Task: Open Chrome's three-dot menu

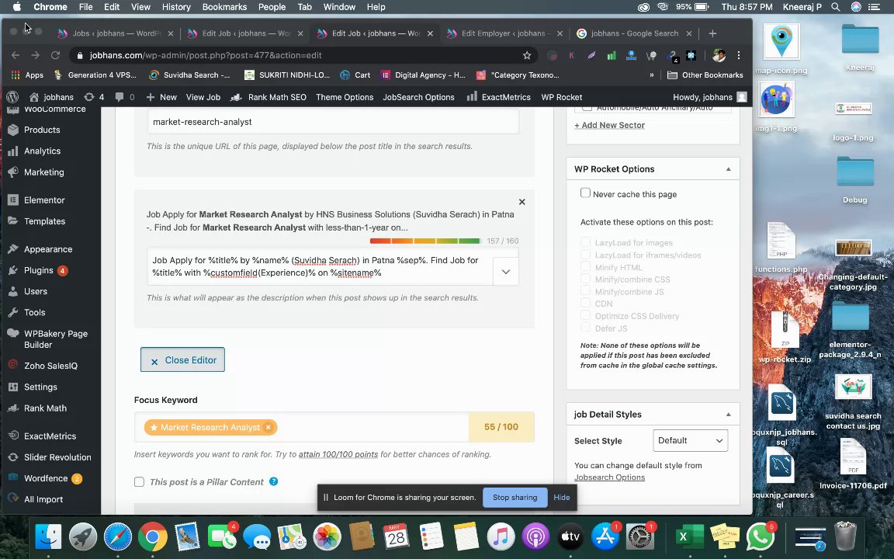Action: click(x=739, y=55)
